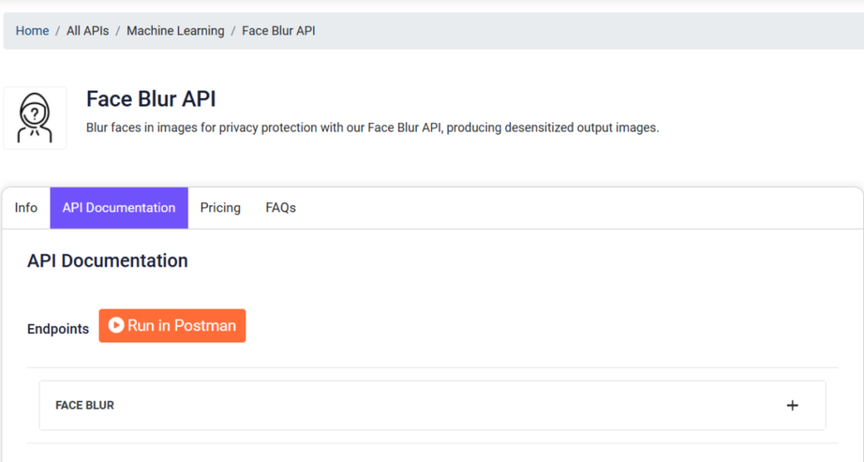This screenshot has width=864, height=462.
Task: Open All APIs breadcrumb link
Action: (x=88, y=31)
